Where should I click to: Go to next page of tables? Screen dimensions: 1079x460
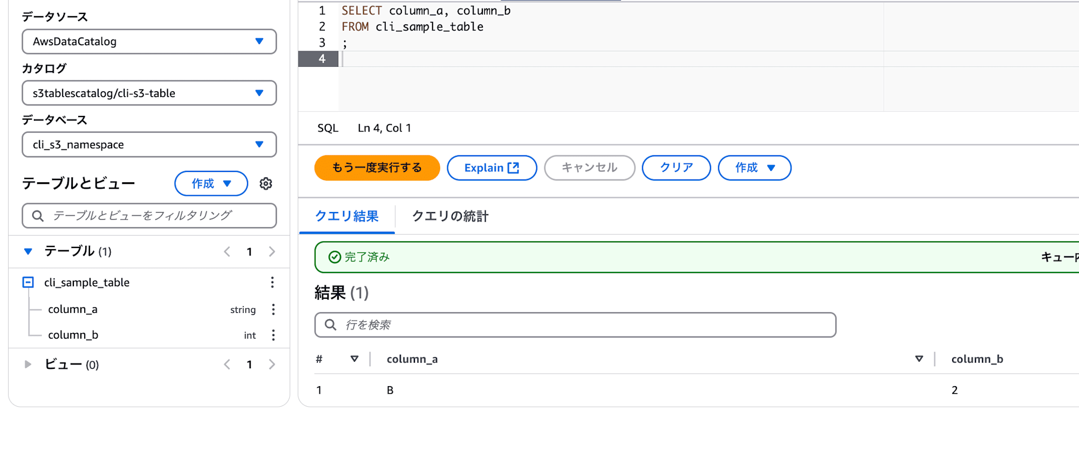coord(272,251)
